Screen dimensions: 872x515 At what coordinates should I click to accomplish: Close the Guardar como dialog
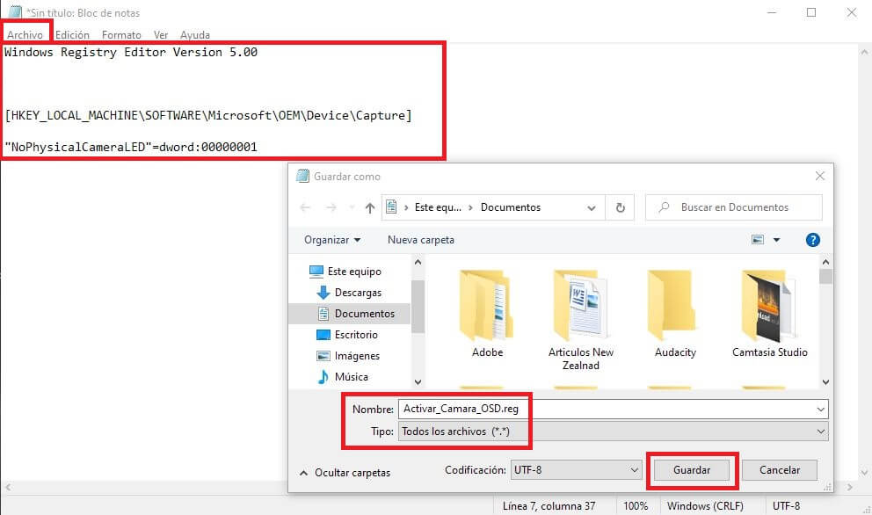820,177
